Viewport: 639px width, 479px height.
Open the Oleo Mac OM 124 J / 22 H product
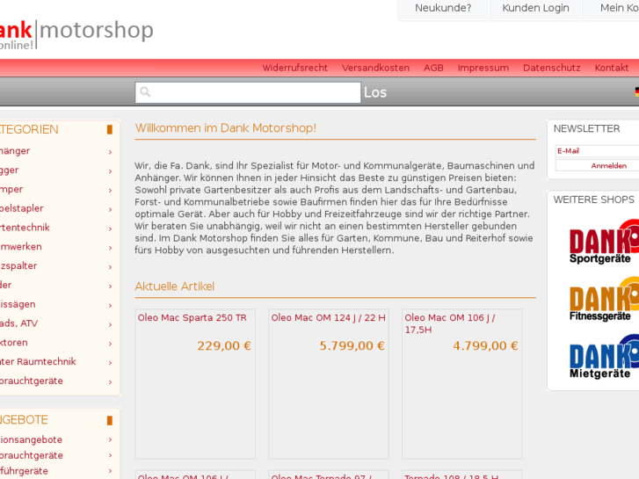click(328, 318)
